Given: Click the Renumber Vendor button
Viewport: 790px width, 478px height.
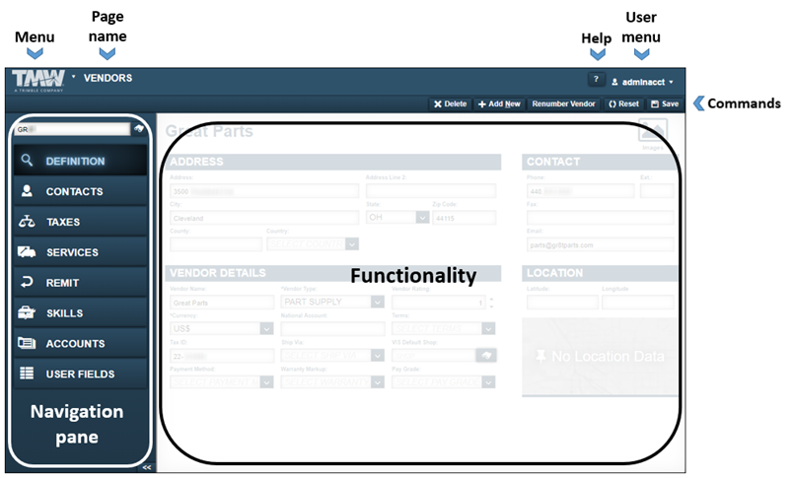Looking at the screenshot, I should tap(563, 103).
